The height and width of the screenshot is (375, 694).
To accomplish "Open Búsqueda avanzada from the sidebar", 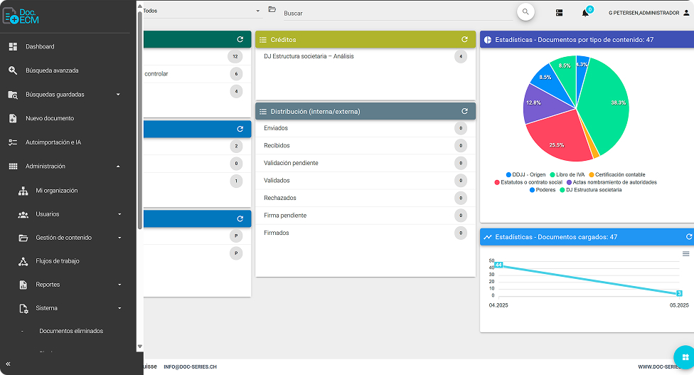I will pos(52,70).
